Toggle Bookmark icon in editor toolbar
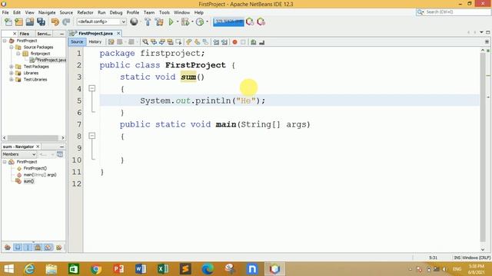The height and width of the screenshot is (276, 492). click(205, 42)
